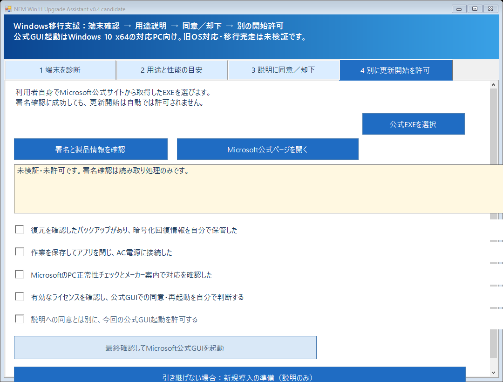Maximize the Upgrade Assistant window
The image size is (503, 382).
(475, 9)
